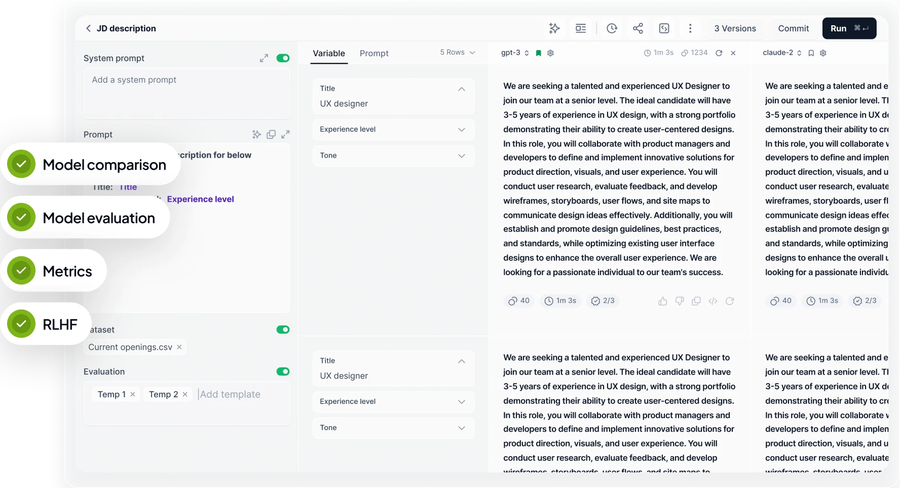This screenshot has width=900, height=488.
Task: Click the Add template input
Action: 230,394
